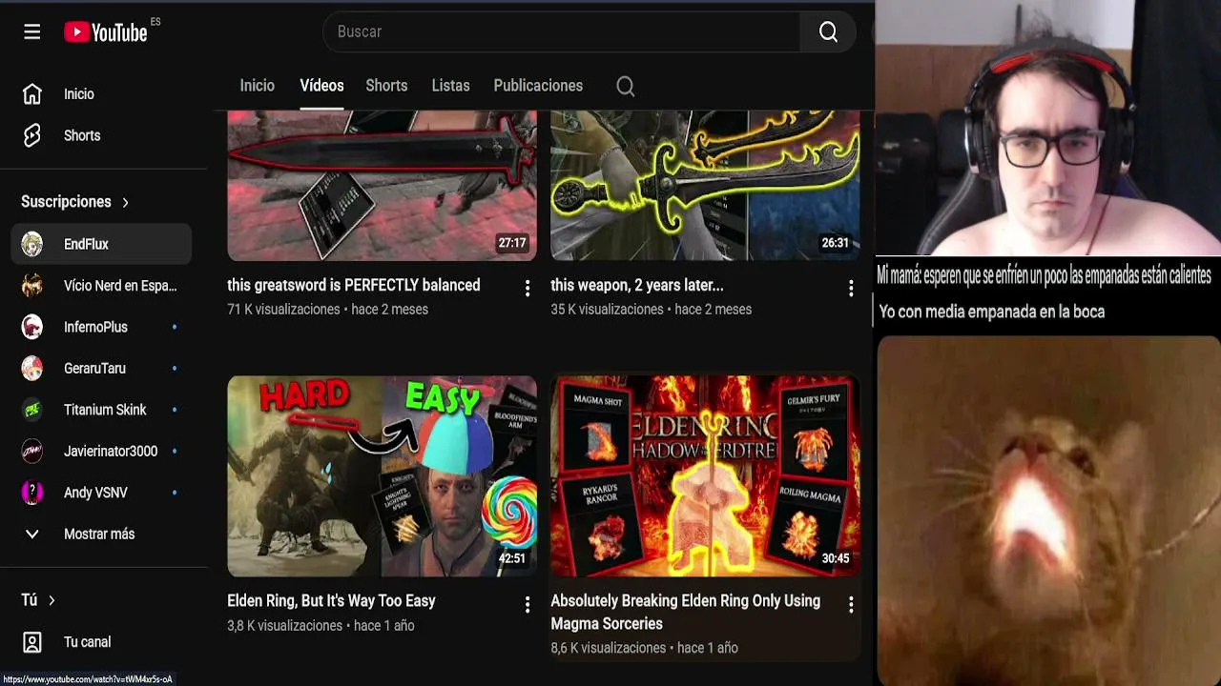Click the Shorts label in the sidebar
Screen dimensions: 1221x686
point(82,135)
